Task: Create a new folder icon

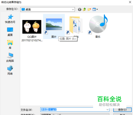Action: (89, 9)
